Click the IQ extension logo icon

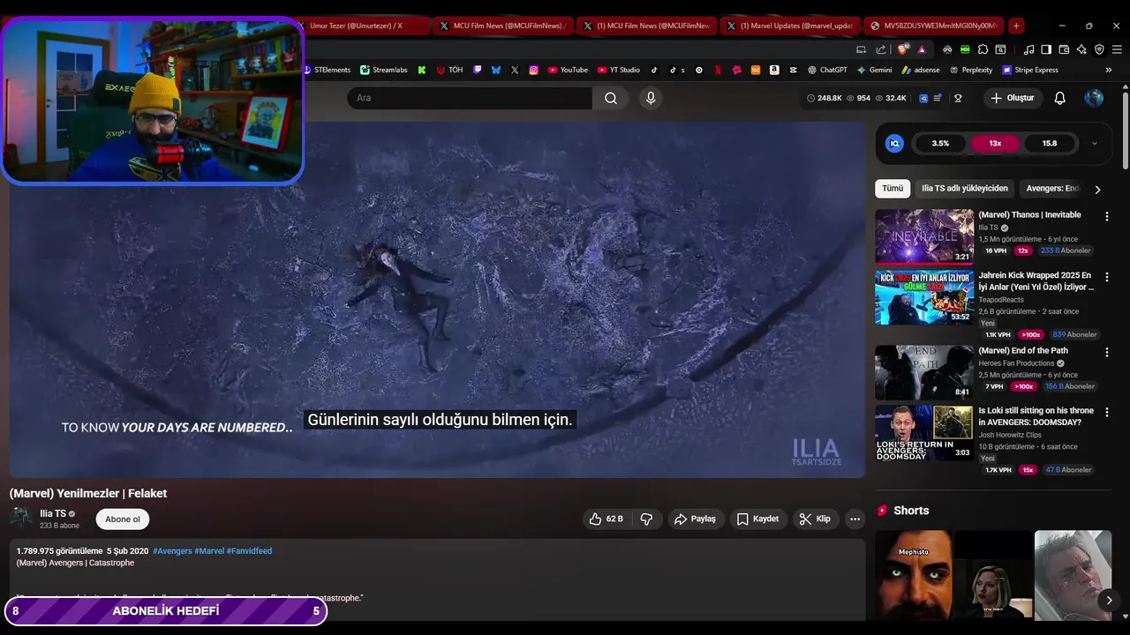coord(894,143)
